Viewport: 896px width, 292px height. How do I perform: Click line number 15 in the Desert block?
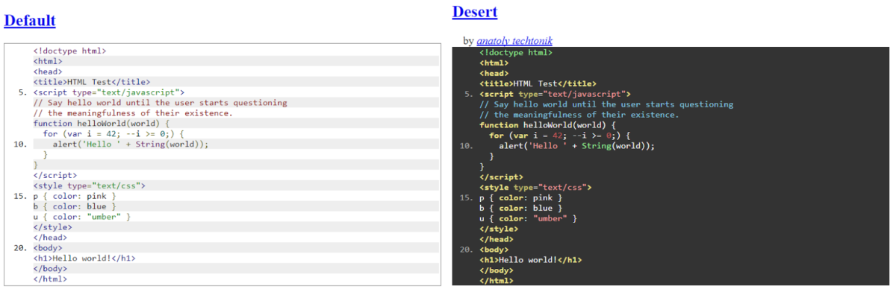click(467, 198)
